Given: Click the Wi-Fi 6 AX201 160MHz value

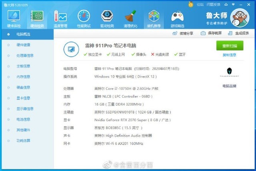Looking at the screenshot, I should [x=119, y=143].
